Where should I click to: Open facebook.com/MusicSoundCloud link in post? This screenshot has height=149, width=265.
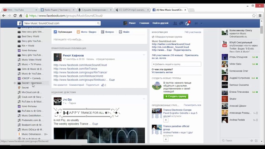click(x=80, y=65)
